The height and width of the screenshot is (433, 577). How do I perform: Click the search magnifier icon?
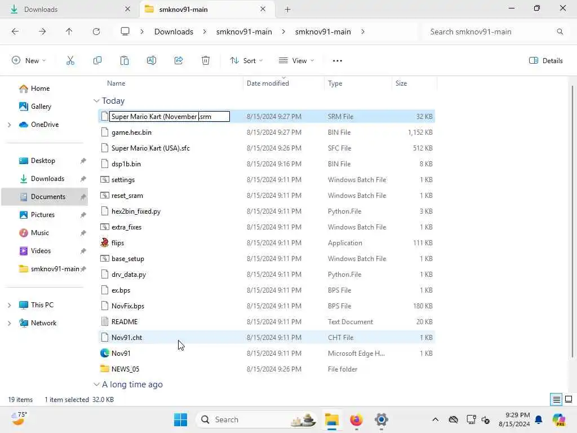click(x=560, y=32)
